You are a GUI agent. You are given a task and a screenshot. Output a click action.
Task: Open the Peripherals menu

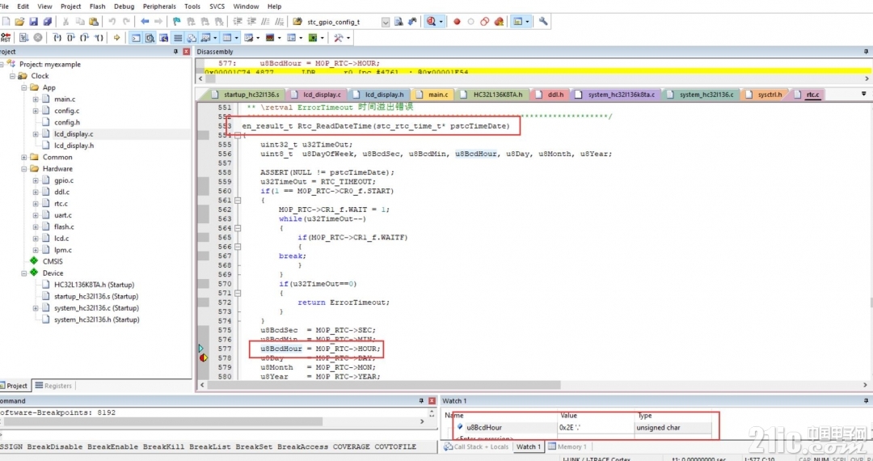coord(159,6)
